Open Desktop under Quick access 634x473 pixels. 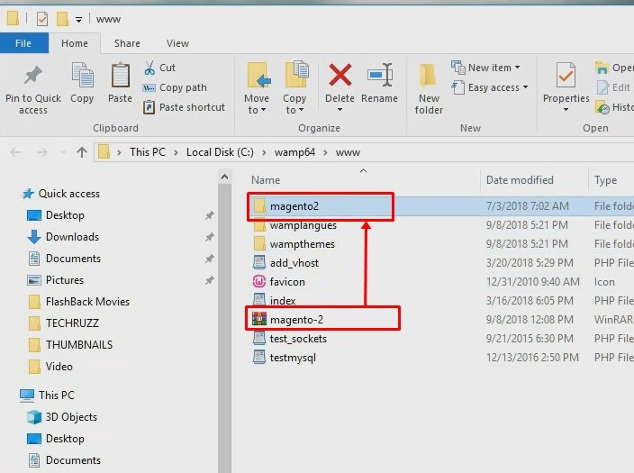pos(65,215)
